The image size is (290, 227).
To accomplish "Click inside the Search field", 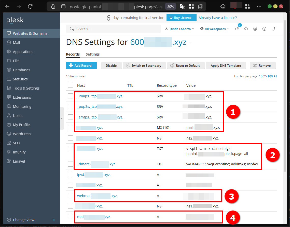I will [113, 29].
